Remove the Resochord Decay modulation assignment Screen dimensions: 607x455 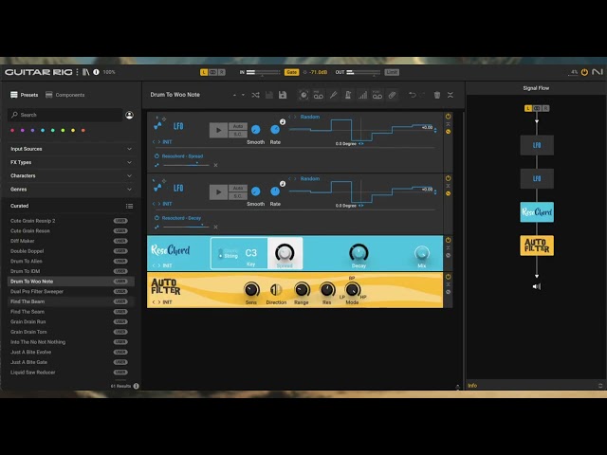[215, 227]
